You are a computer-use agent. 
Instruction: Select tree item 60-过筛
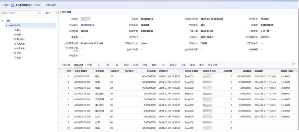coord(17,53)
